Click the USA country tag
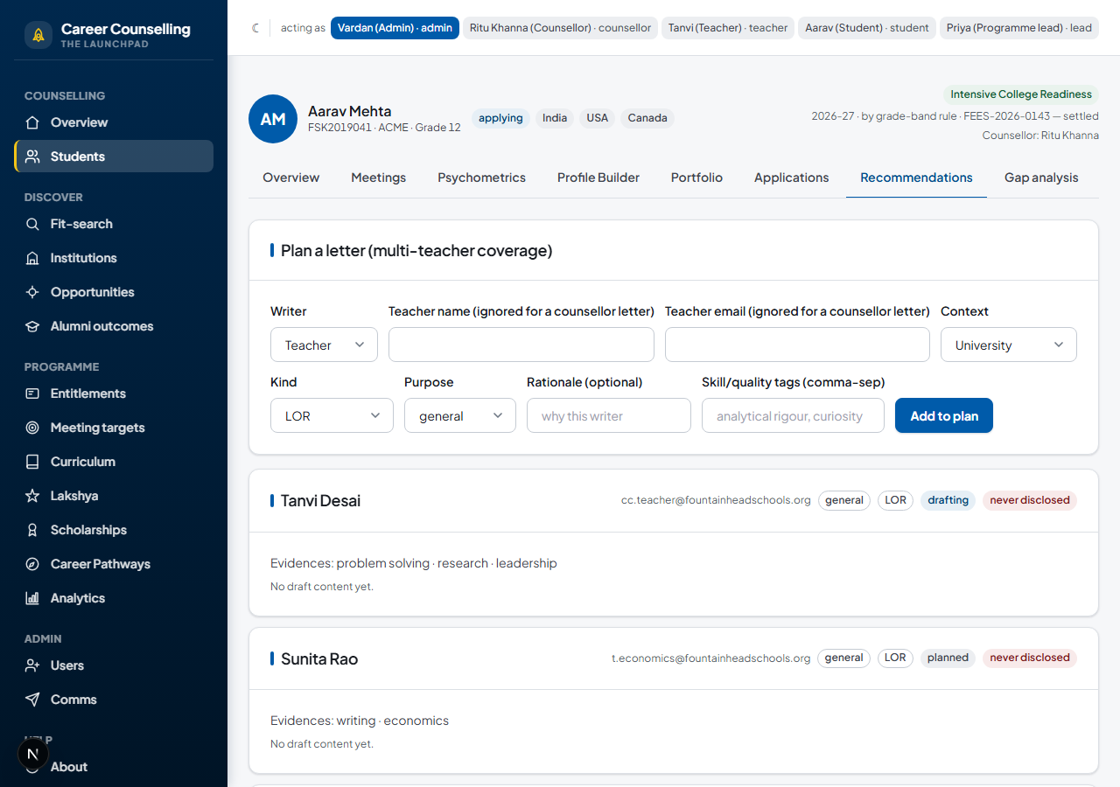1120x787 pixels. (598, 118)
